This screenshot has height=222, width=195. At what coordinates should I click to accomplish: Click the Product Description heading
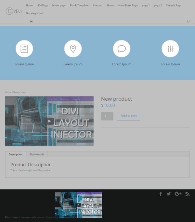tap(31, 165)
